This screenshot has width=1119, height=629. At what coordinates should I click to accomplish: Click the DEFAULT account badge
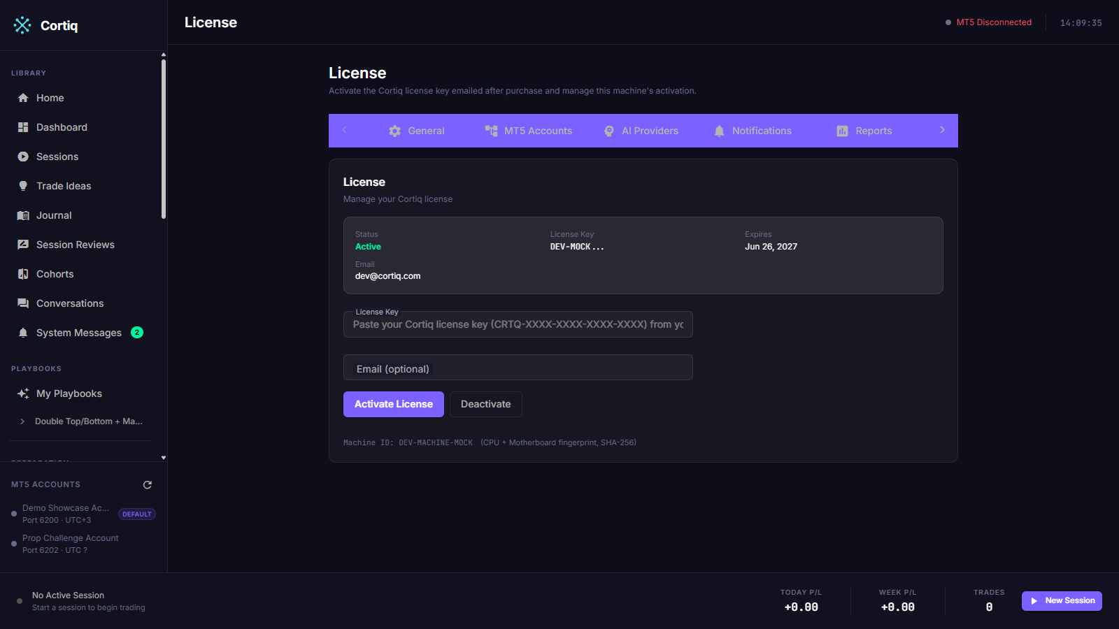point(137,514)
